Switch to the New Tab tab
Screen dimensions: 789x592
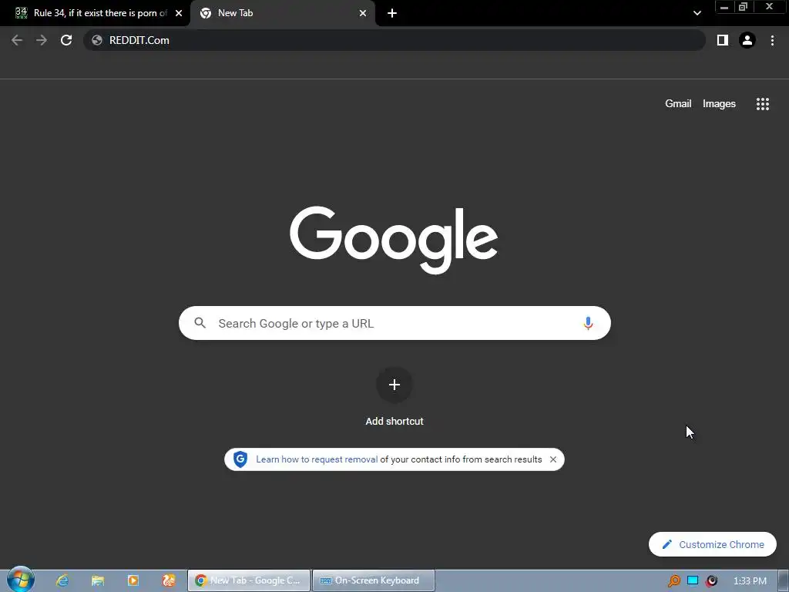click(282, 13)
